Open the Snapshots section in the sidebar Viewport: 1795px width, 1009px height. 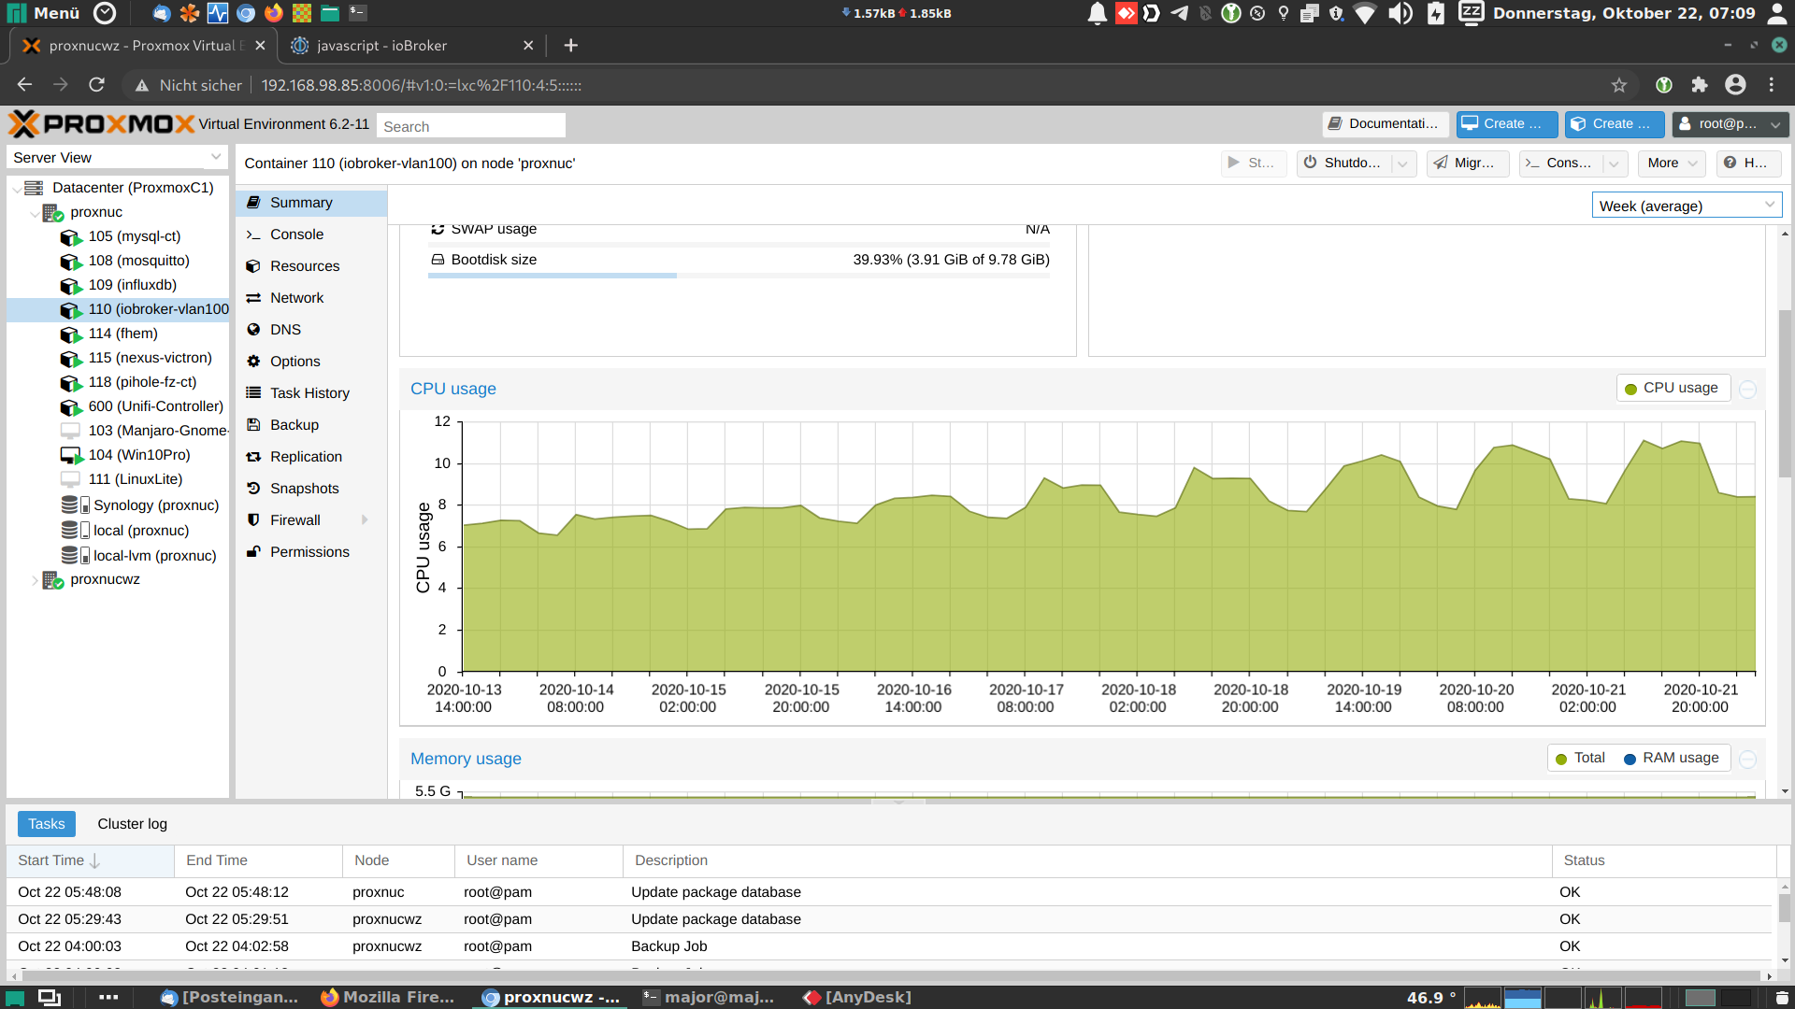(304, 489)
